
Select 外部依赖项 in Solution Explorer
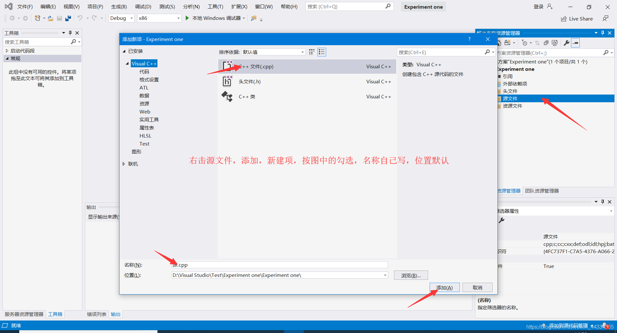515,84
